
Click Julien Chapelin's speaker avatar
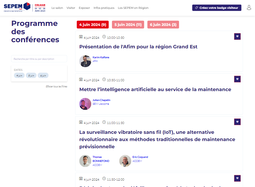(85, 104)
